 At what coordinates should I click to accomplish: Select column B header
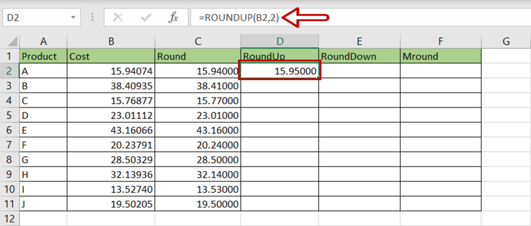click(111, 41)
